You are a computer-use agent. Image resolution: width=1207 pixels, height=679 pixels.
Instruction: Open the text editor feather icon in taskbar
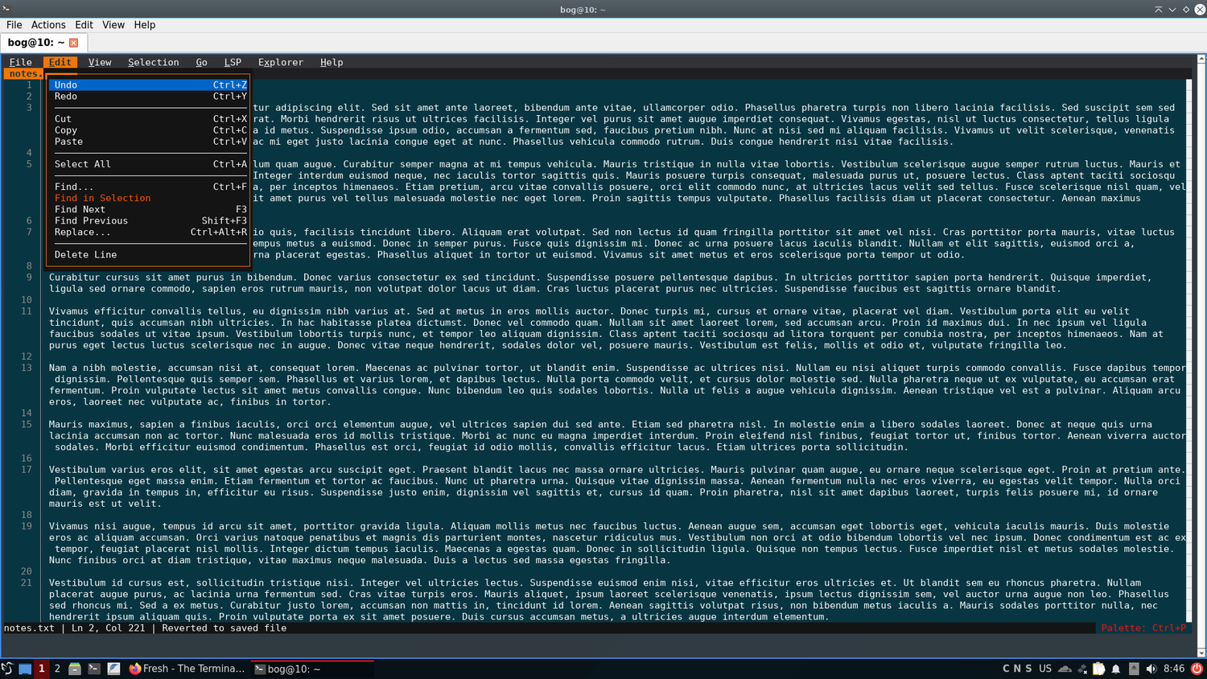(x=113, y=669)
